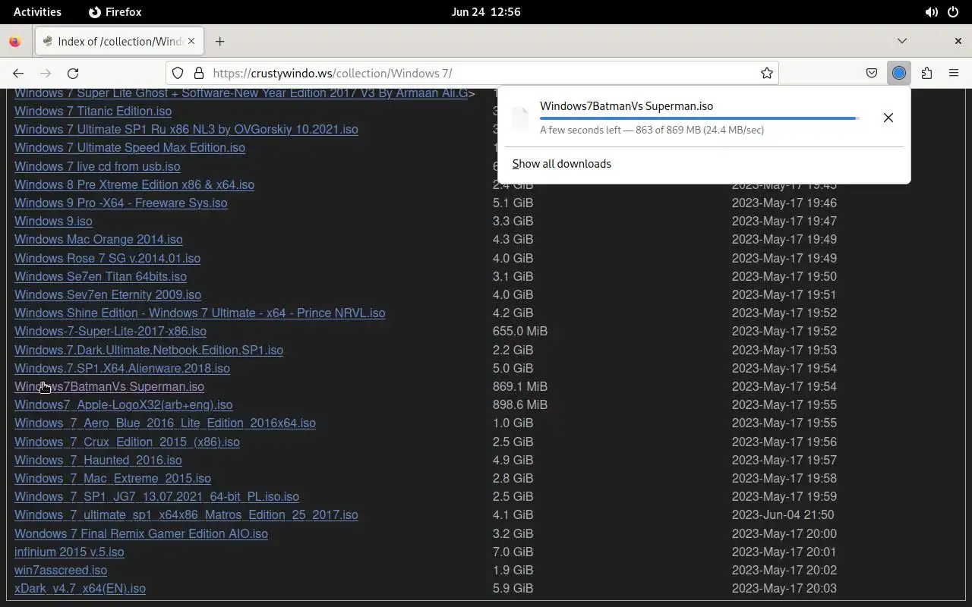
Task: Open Windows_7_Aero_Blue_2016_Lite_Edition link
Action: (165, 423)
